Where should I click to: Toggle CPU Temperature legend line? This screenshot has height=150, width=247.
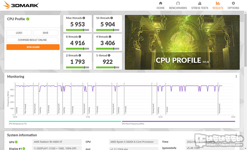65,121
